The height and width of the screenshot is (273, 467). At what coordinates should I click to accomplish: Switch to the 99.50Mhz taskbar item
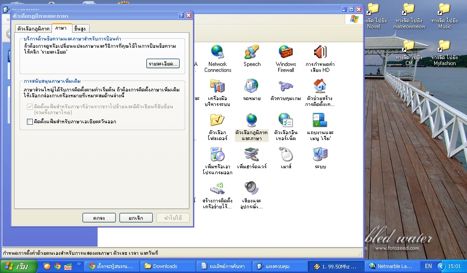point(336,266)
